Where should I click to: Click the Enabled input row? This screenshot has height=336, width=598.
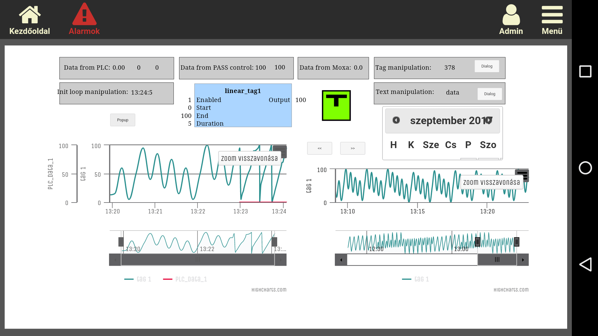(x=209, y=100)
